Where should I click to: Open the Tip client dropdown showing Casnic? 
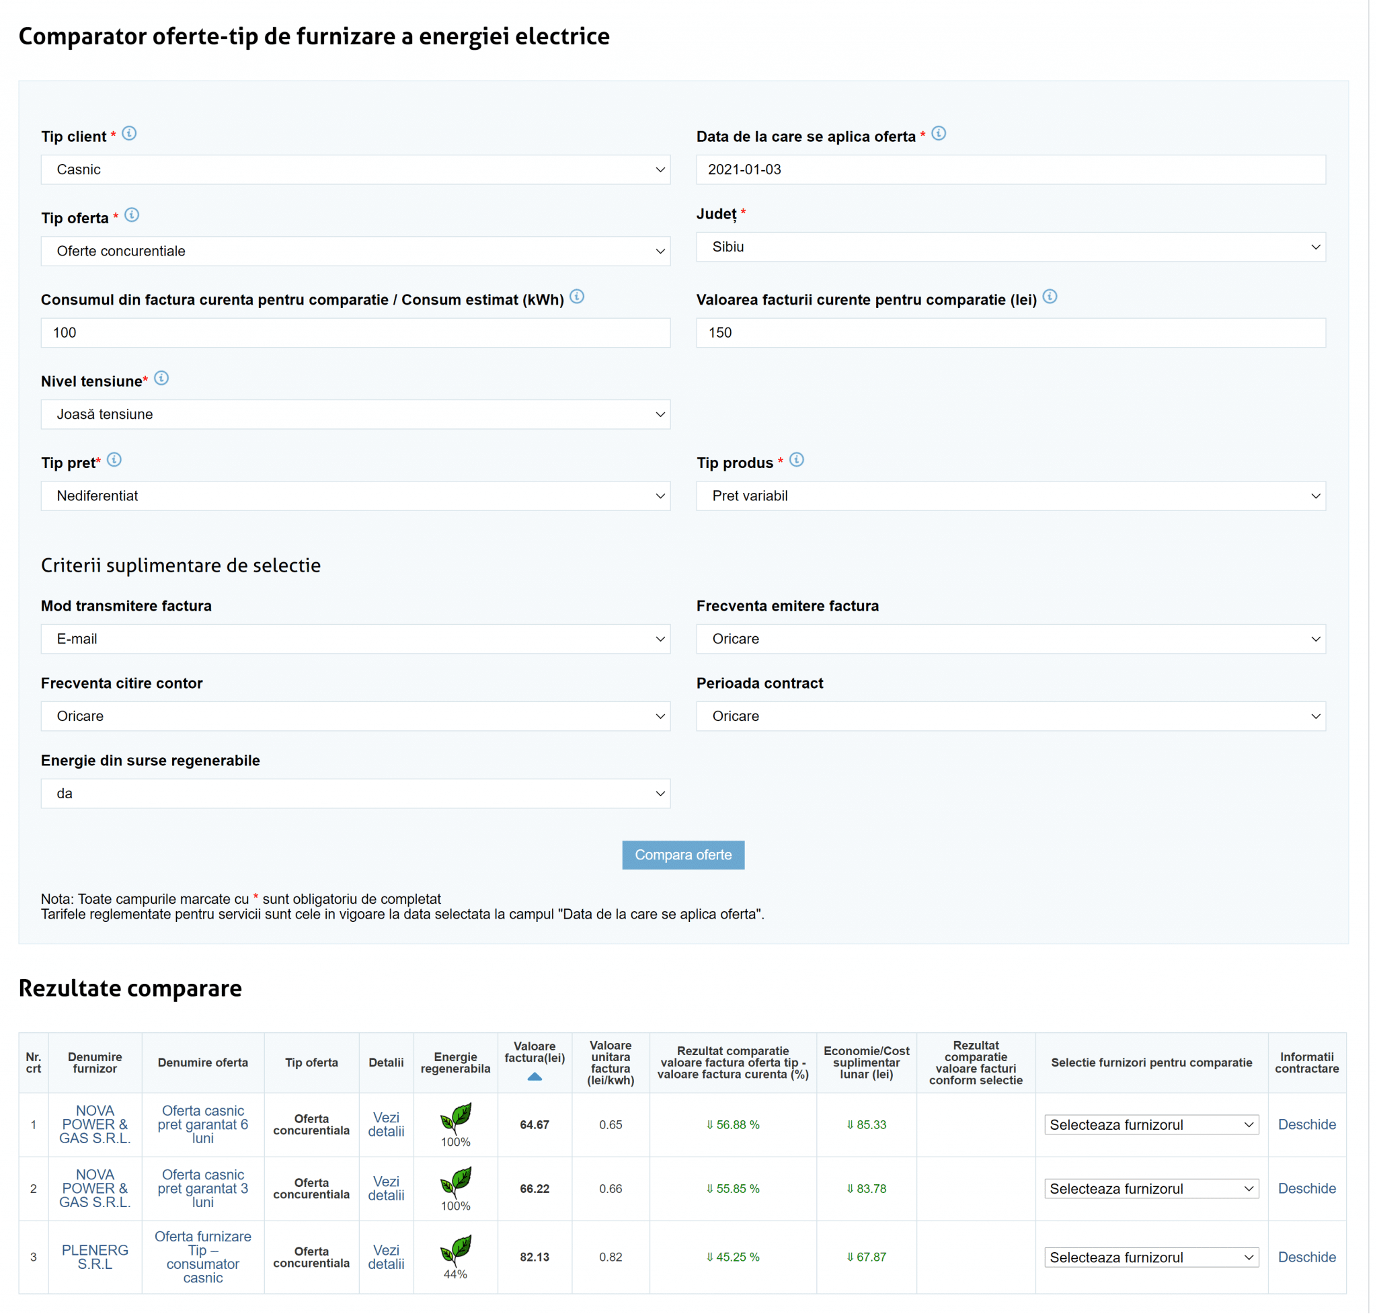(x=355, y=169)
